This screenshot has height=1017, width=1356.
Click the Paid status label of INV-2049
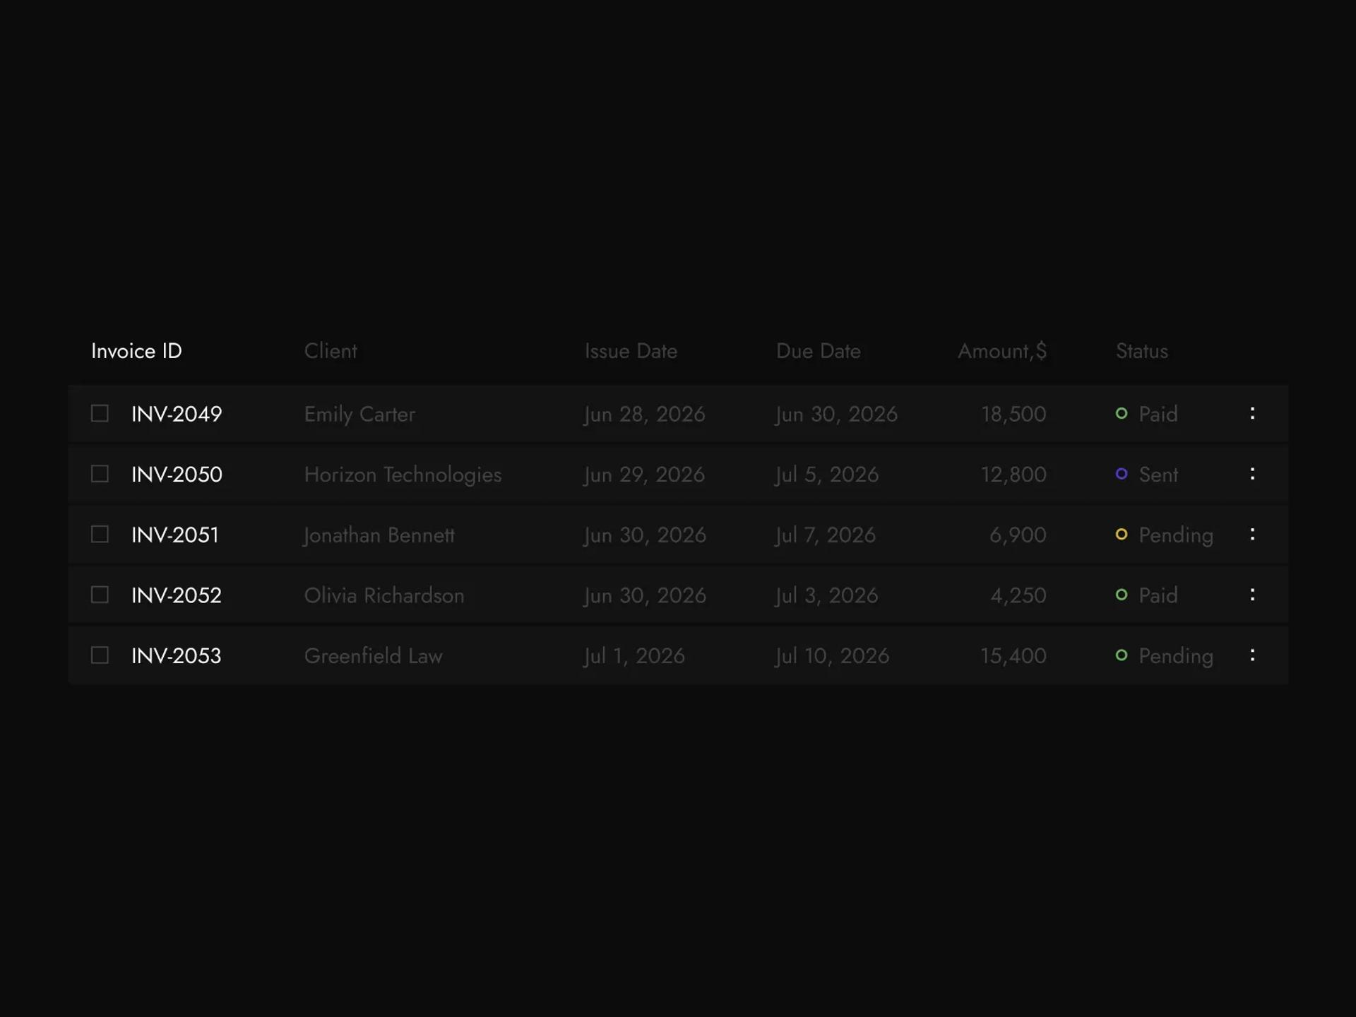point(1158,414)
